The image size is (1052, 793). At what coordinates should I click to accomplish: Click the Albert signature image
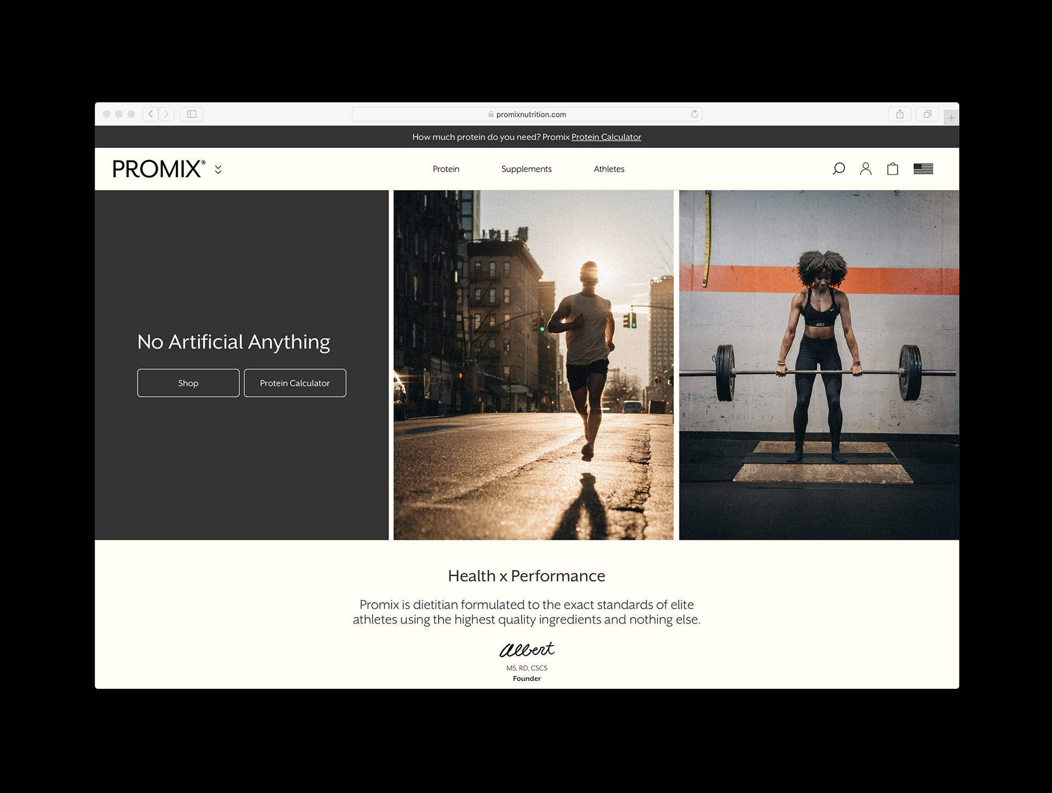point(527,650)
